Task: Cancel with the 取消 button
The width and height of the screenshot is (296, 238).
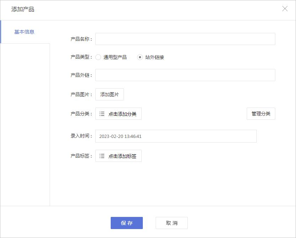Action: (x=172, y=223)
